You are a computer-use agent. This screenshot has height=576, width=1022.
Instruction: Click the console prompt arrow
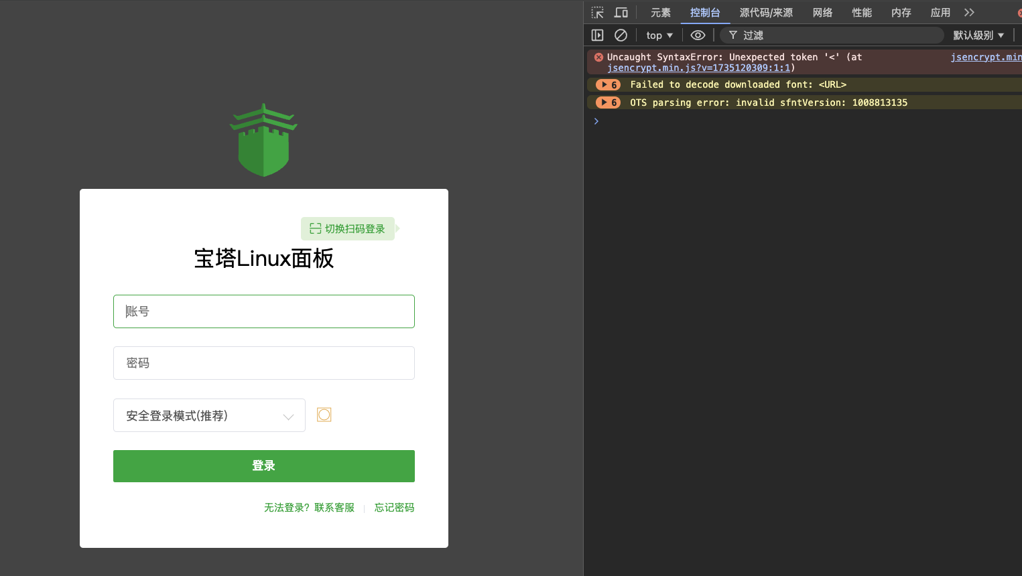(x=596, y=121)
